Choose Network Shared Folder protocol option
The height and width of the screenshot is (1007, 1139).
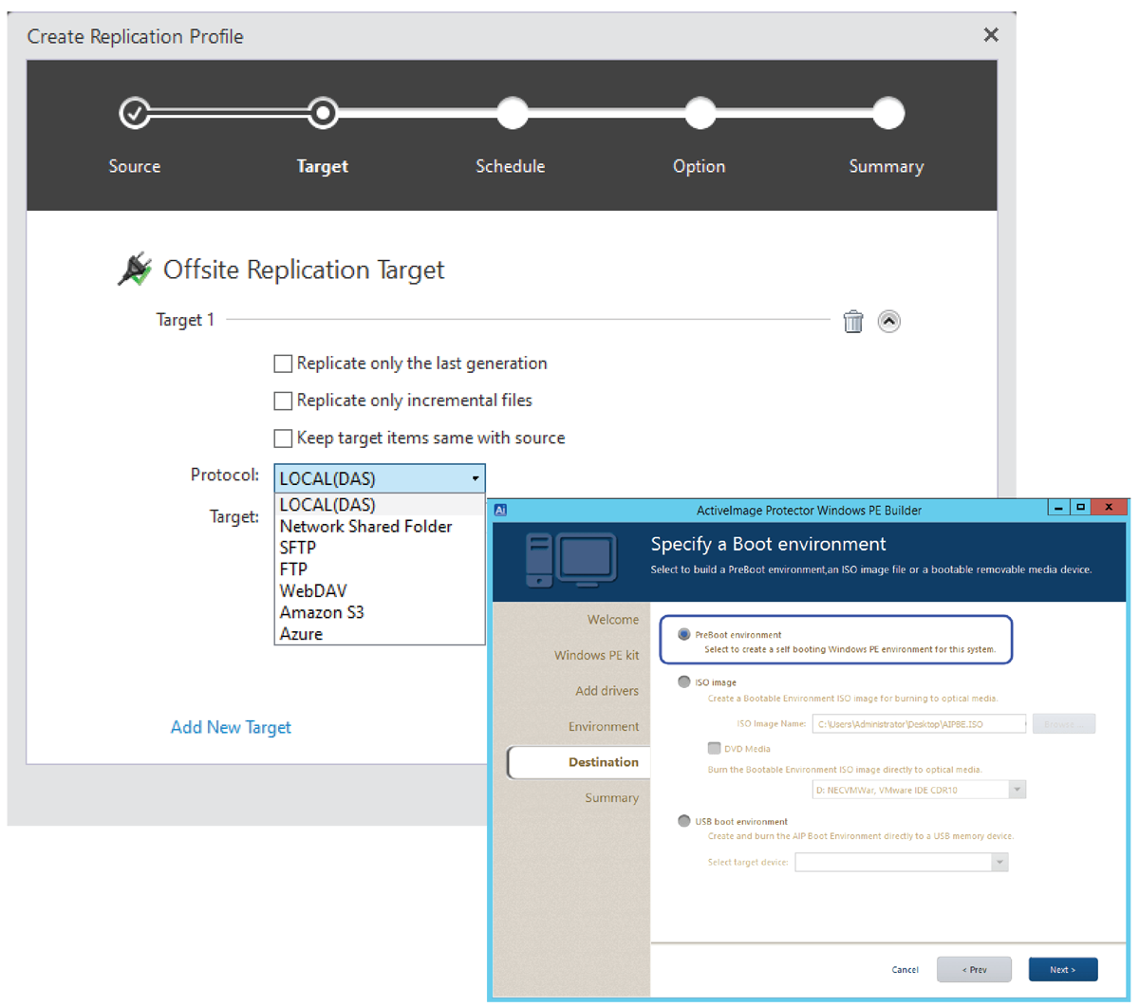pyautogui.click(x=365, y=526)
